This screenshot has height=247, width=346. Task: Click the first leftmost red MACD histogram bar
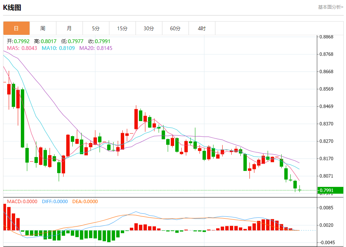point(5,217)
